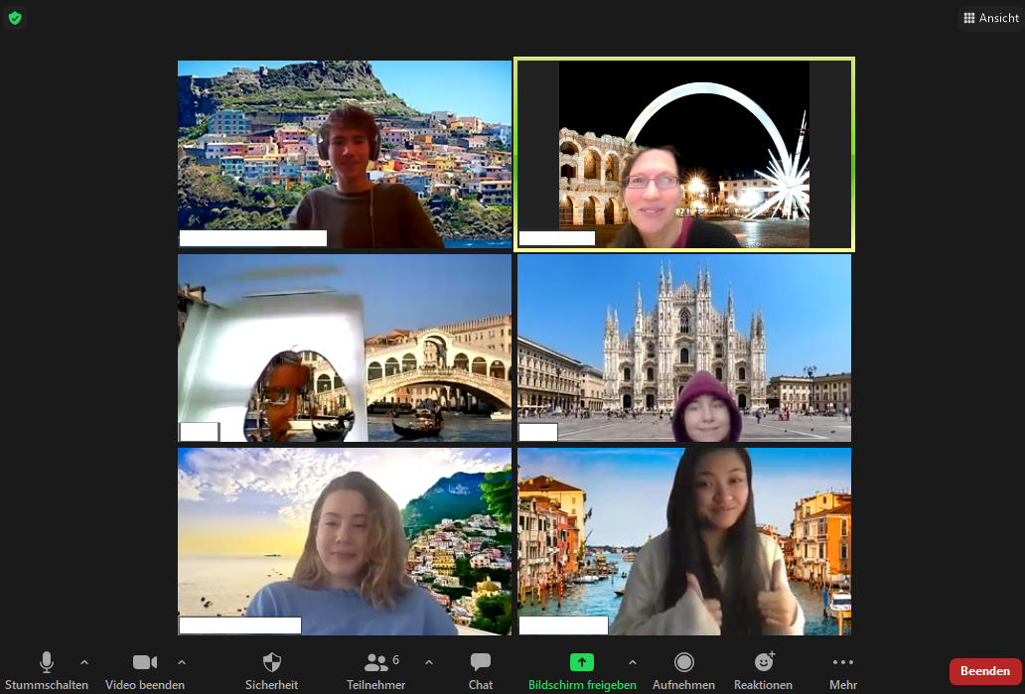This screenshot has width=1025, height=694.
Task: Select video tile with Positano coast background
Action: (x=345, y=541)
